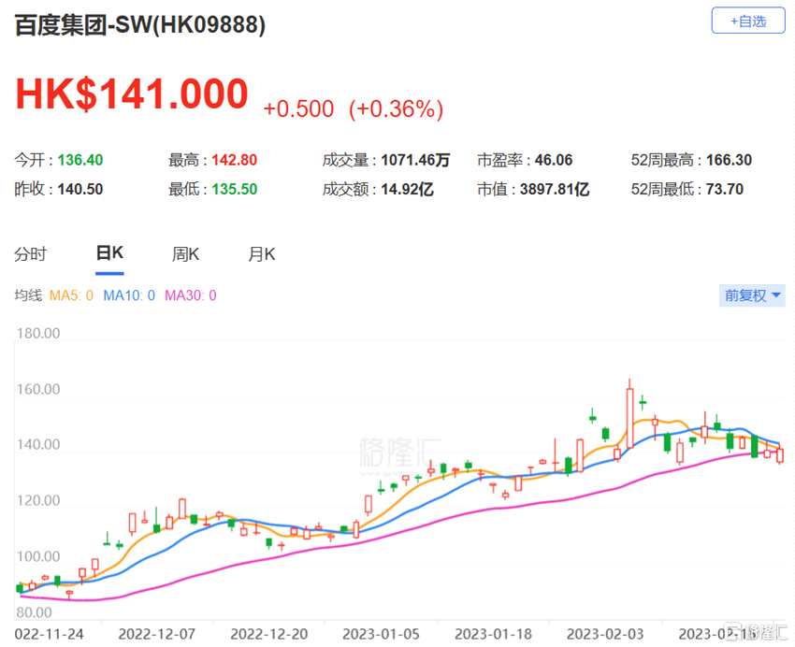Open the 月K chart tab
The width and height of the screenshot is (795, 647).
point(262,253)
